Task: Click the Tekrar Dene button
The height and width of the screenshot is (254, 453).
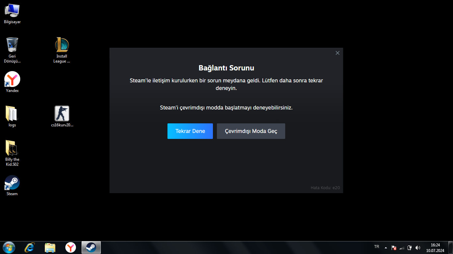Action: 190,131
